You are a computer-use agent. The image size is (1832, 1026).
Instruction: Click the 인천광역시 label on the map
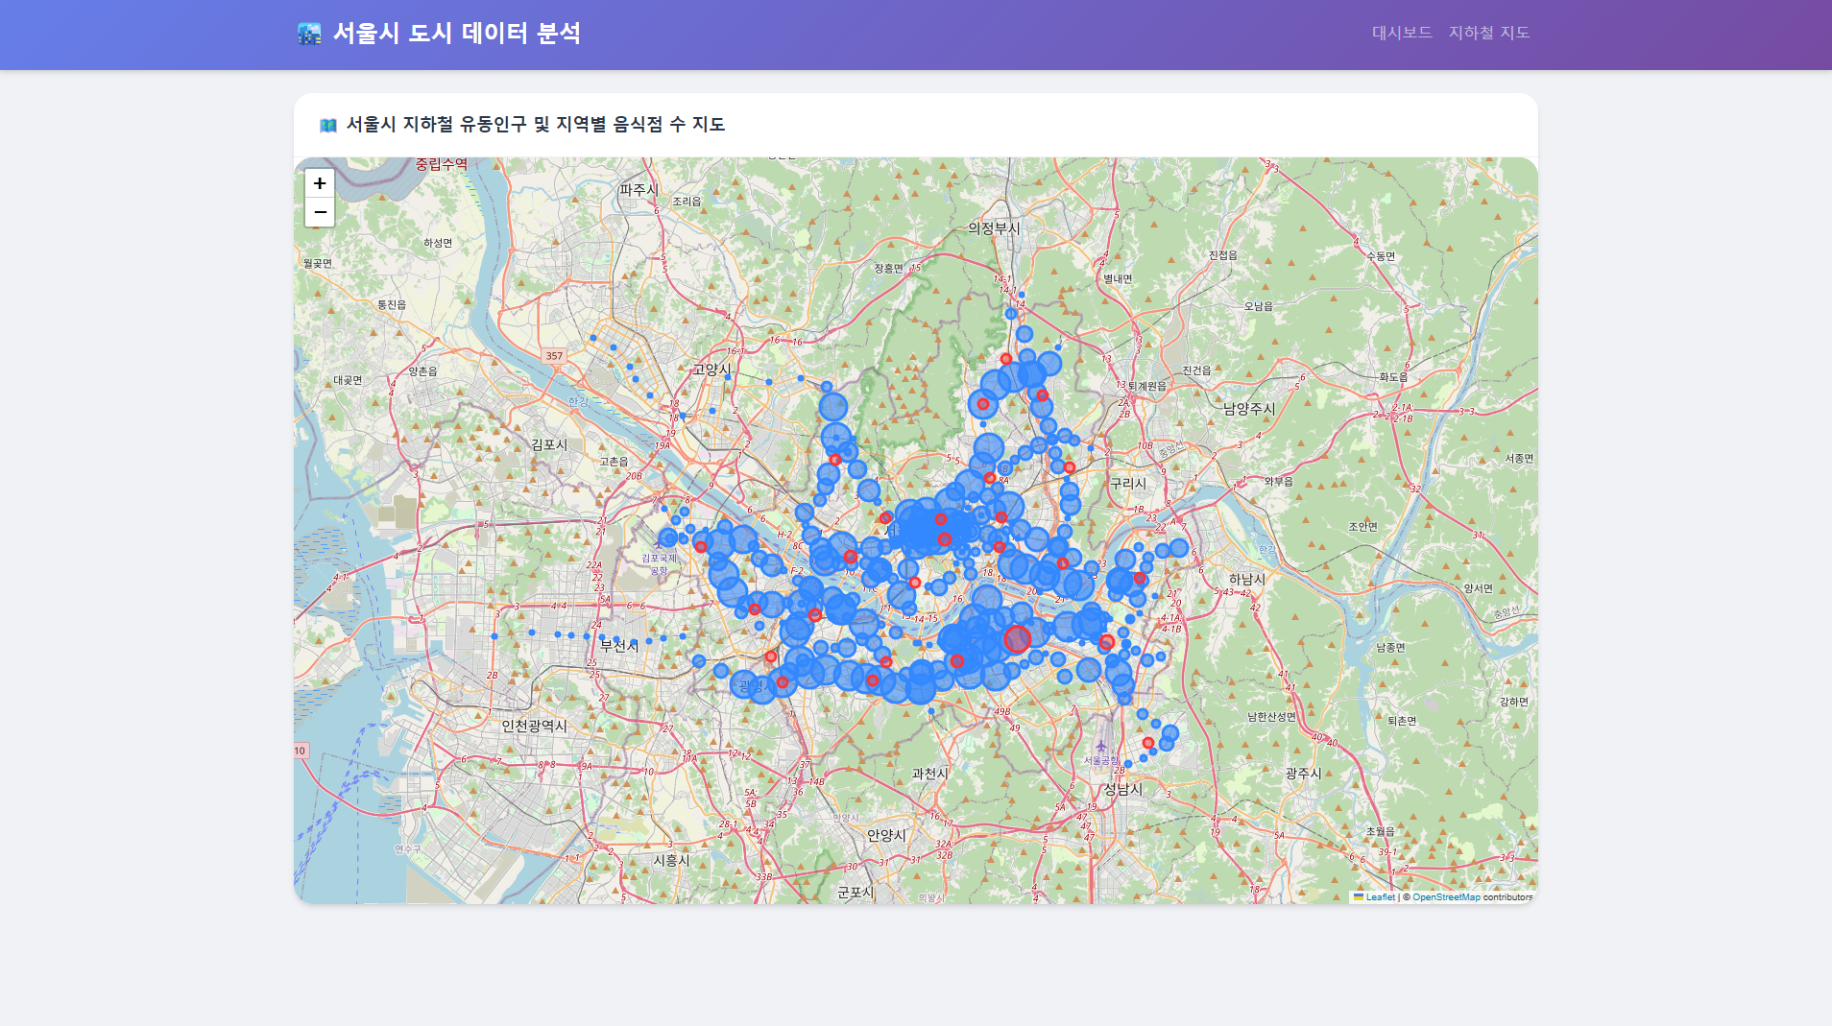click(534, 727)
